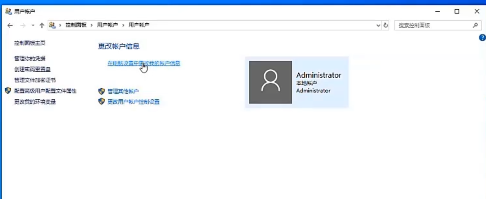Open the 更改我的环境变量 link
The height and width of the screenshot is (199, 486).
35,102
